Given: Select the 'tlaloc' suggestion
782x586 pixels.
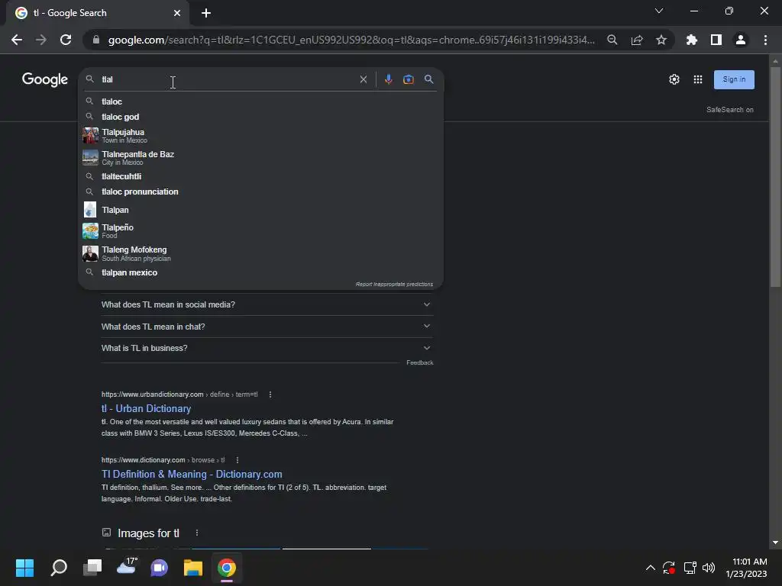Looking at the screenshot, I should tap(261, 101).
